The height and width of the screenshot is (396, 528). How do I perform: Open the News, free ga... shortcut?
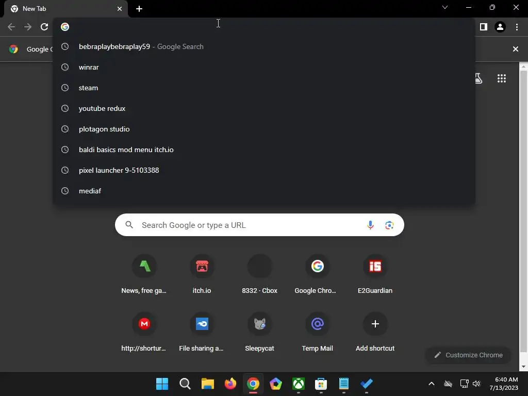[144, 275]
